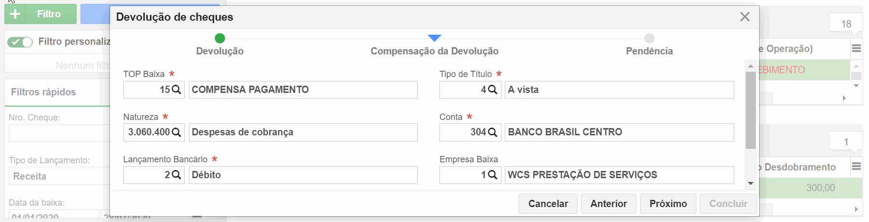Click the plus icon on Filtro button
869x222 pixels.
[x=15, y=14]
